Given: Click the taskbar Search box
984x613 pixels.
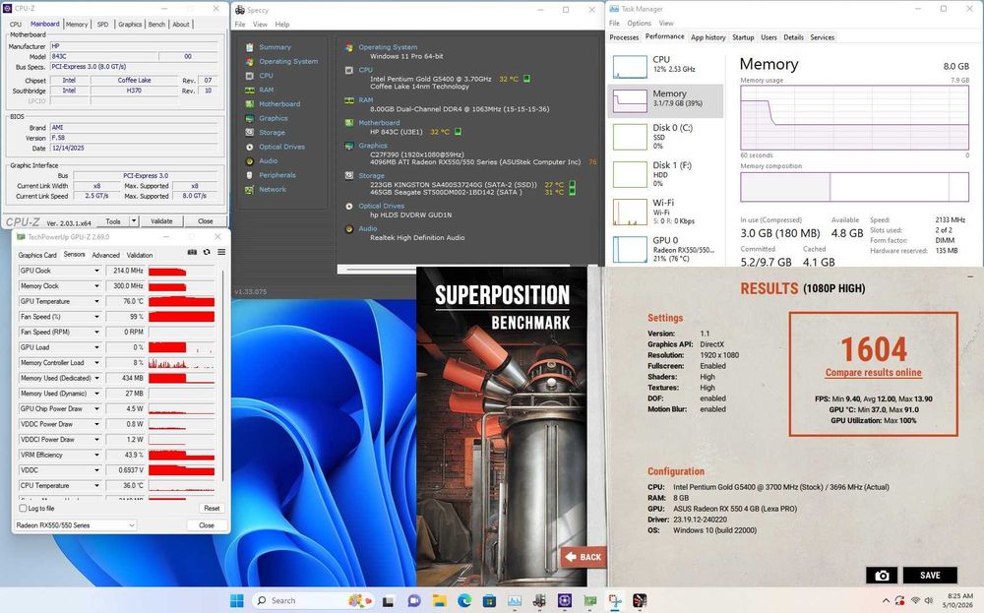Looking at the screenshot, I should [313, 600].
